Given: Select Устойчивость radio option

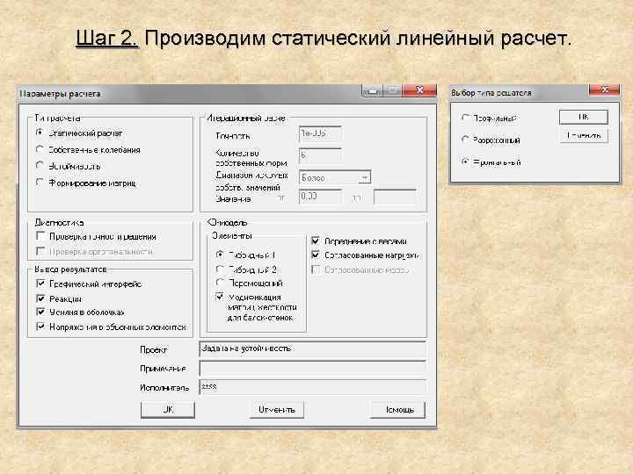Looking at the screenshot, I should click(40, 166).
